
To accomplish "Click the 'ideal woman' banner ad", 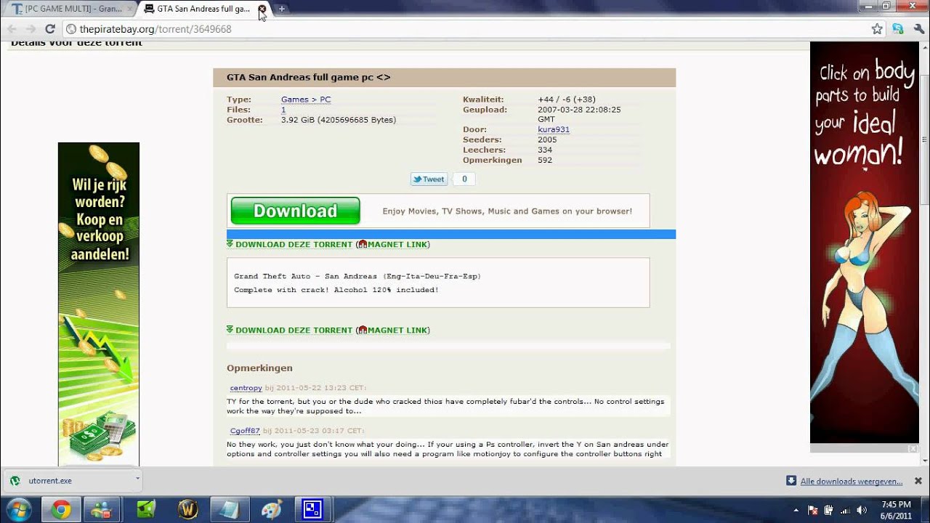I will (x=865, y=243).
